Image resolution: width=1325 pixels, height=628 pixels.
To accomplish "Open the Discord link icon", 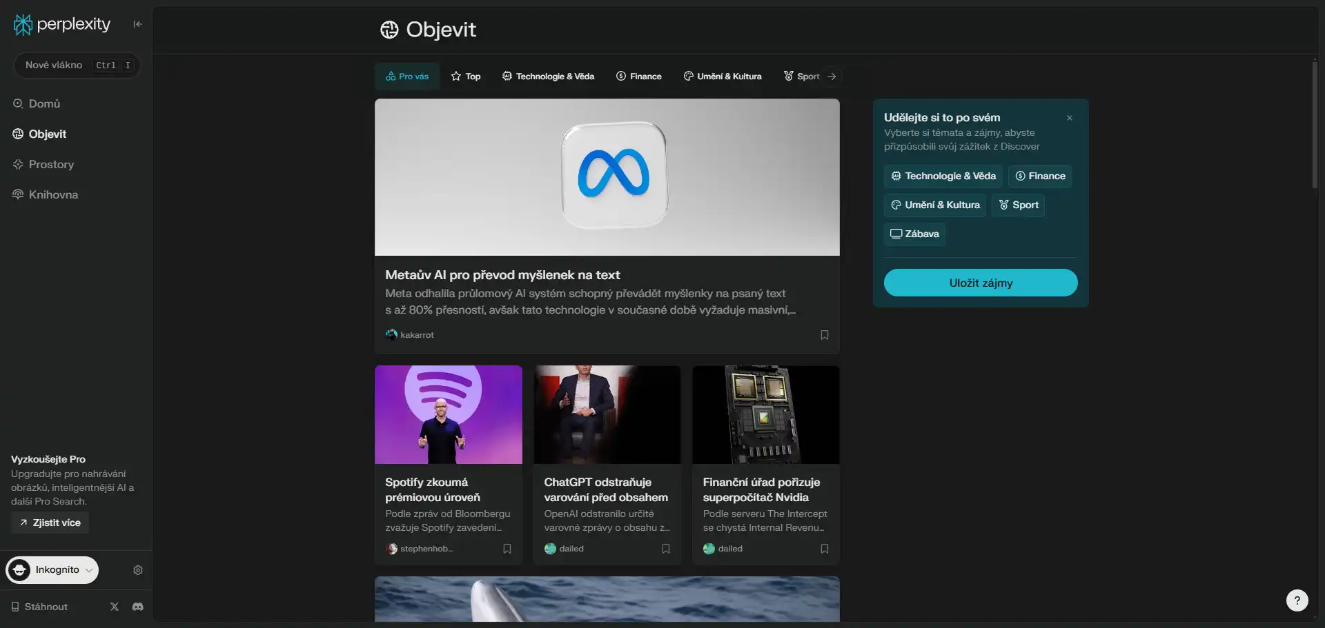I will pos(138,607).
